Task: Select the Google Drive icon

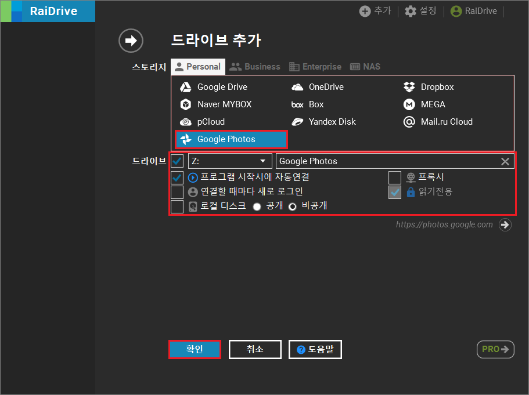Action: tap(186, 87)
